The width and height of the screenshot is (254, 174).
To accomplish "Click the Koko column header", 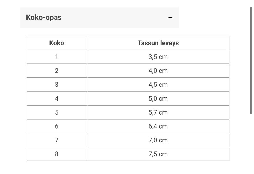I will click(57, 43).
